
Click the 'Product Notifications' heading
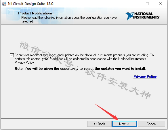pos(35,13)
